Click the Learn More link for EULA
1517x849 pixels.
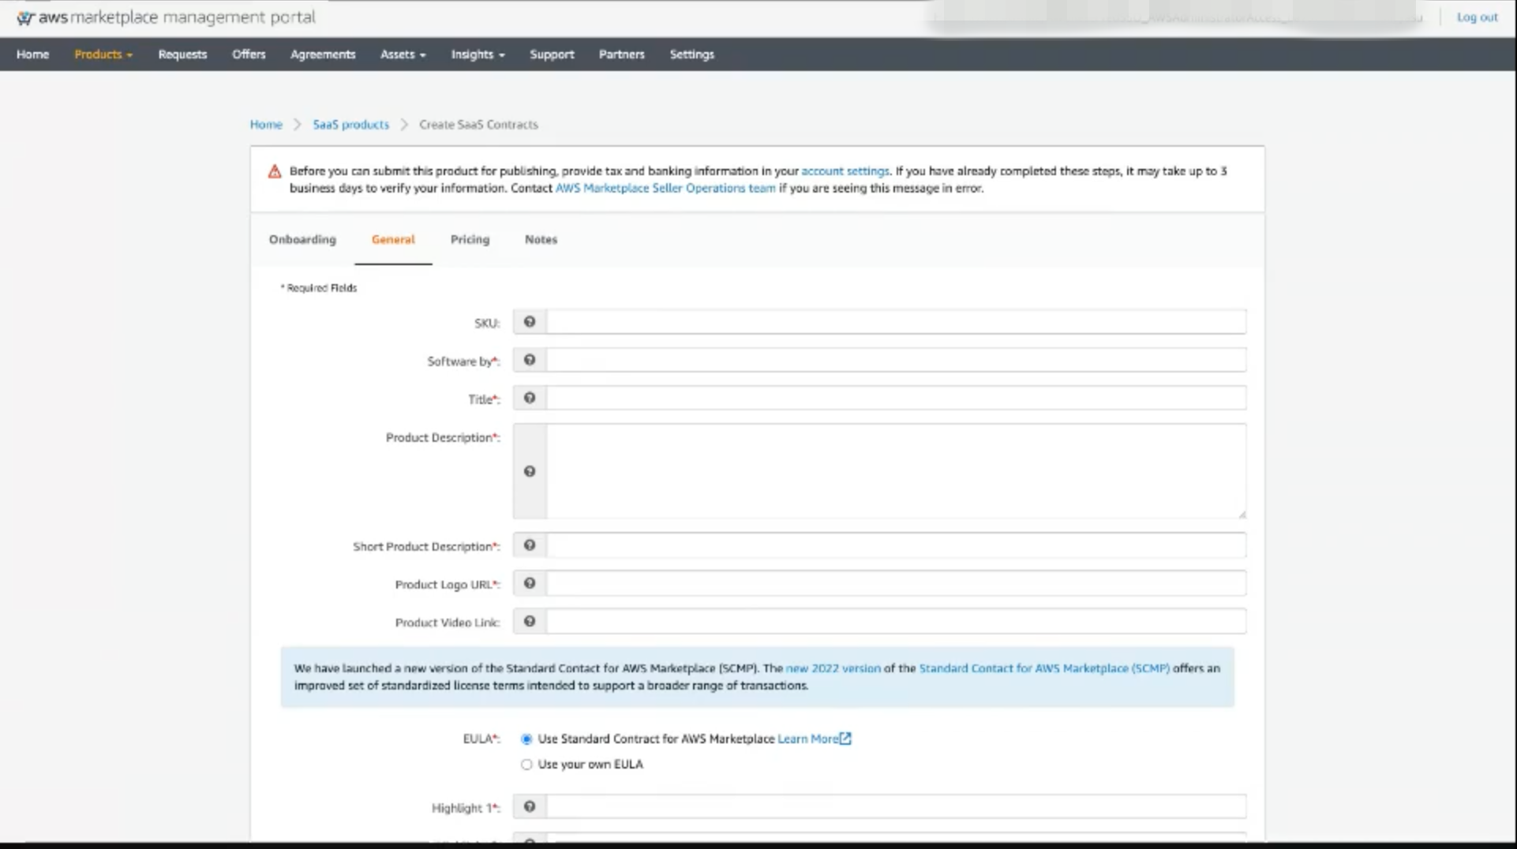click(807, 739)
